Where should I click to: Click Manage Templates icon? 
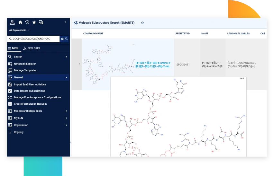[x=10, y=70]
